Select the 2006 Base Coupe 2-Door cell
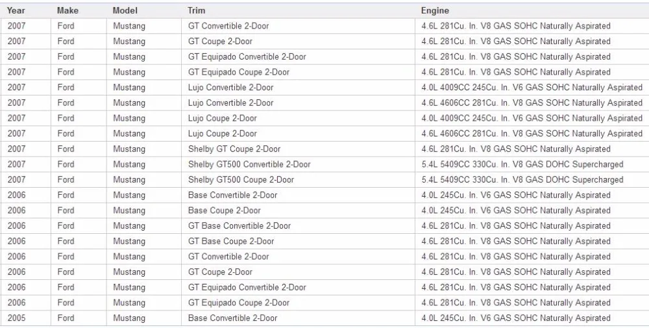 click(x=298, y=210)
